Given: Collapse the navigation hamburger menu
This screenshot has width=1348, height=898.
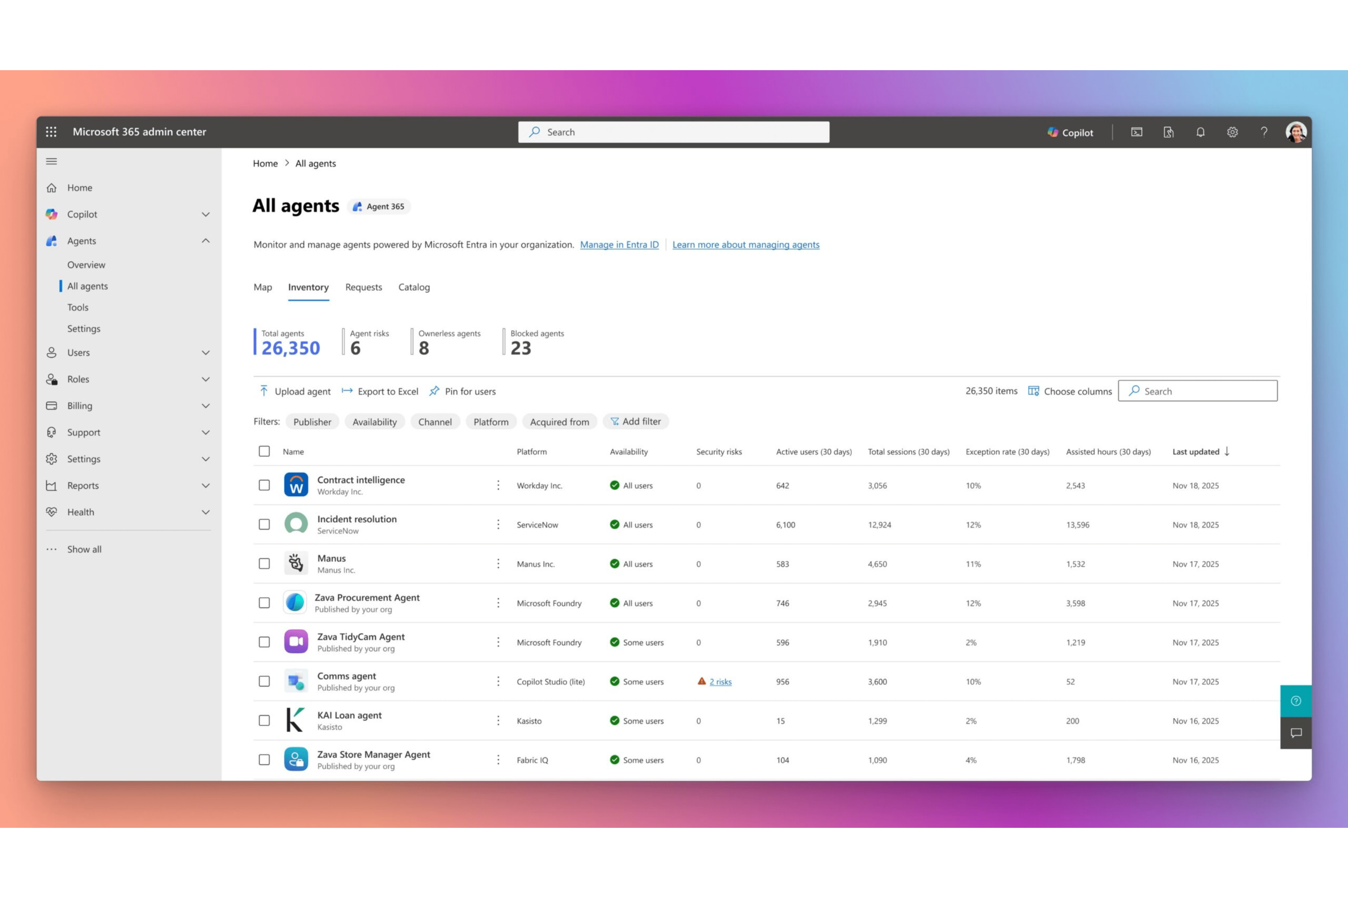Looking at the screenshot, I should pyautogui.click(x=52, y=161).
